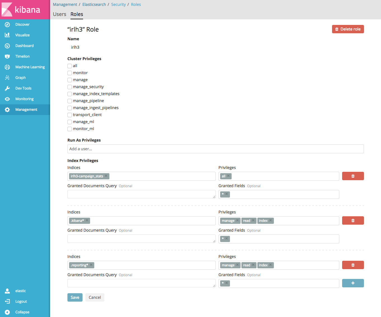Open Timelion via its mask icon

(7, 57)
